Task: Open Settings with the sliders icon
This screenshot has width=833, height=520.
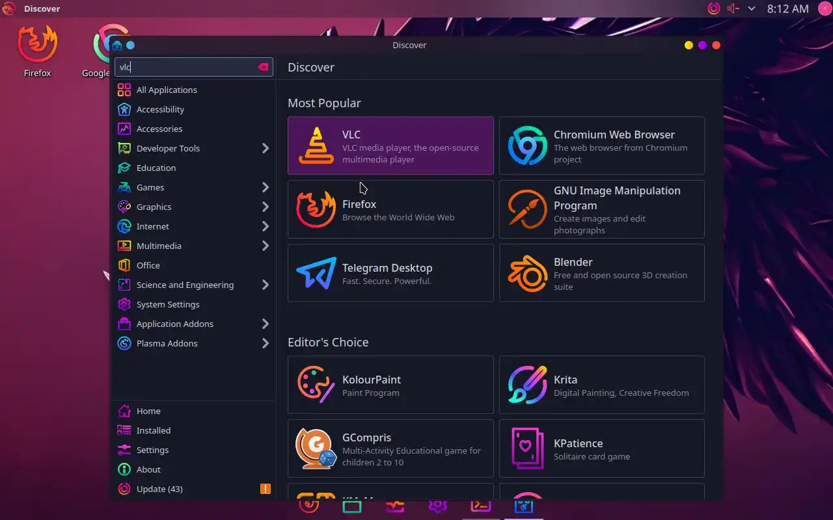Action: [124, 450]
